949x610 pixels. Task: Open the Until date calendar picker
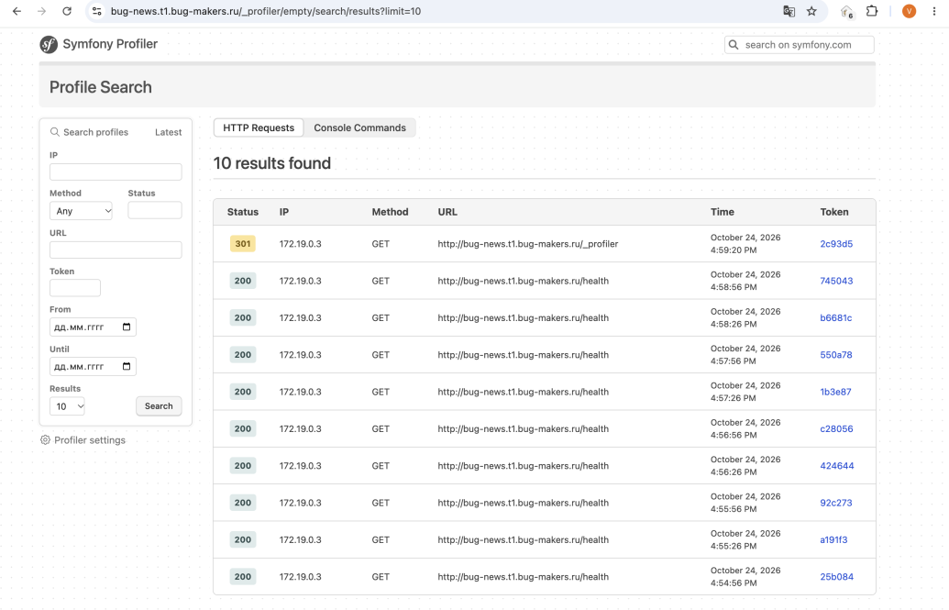[127, 367]
